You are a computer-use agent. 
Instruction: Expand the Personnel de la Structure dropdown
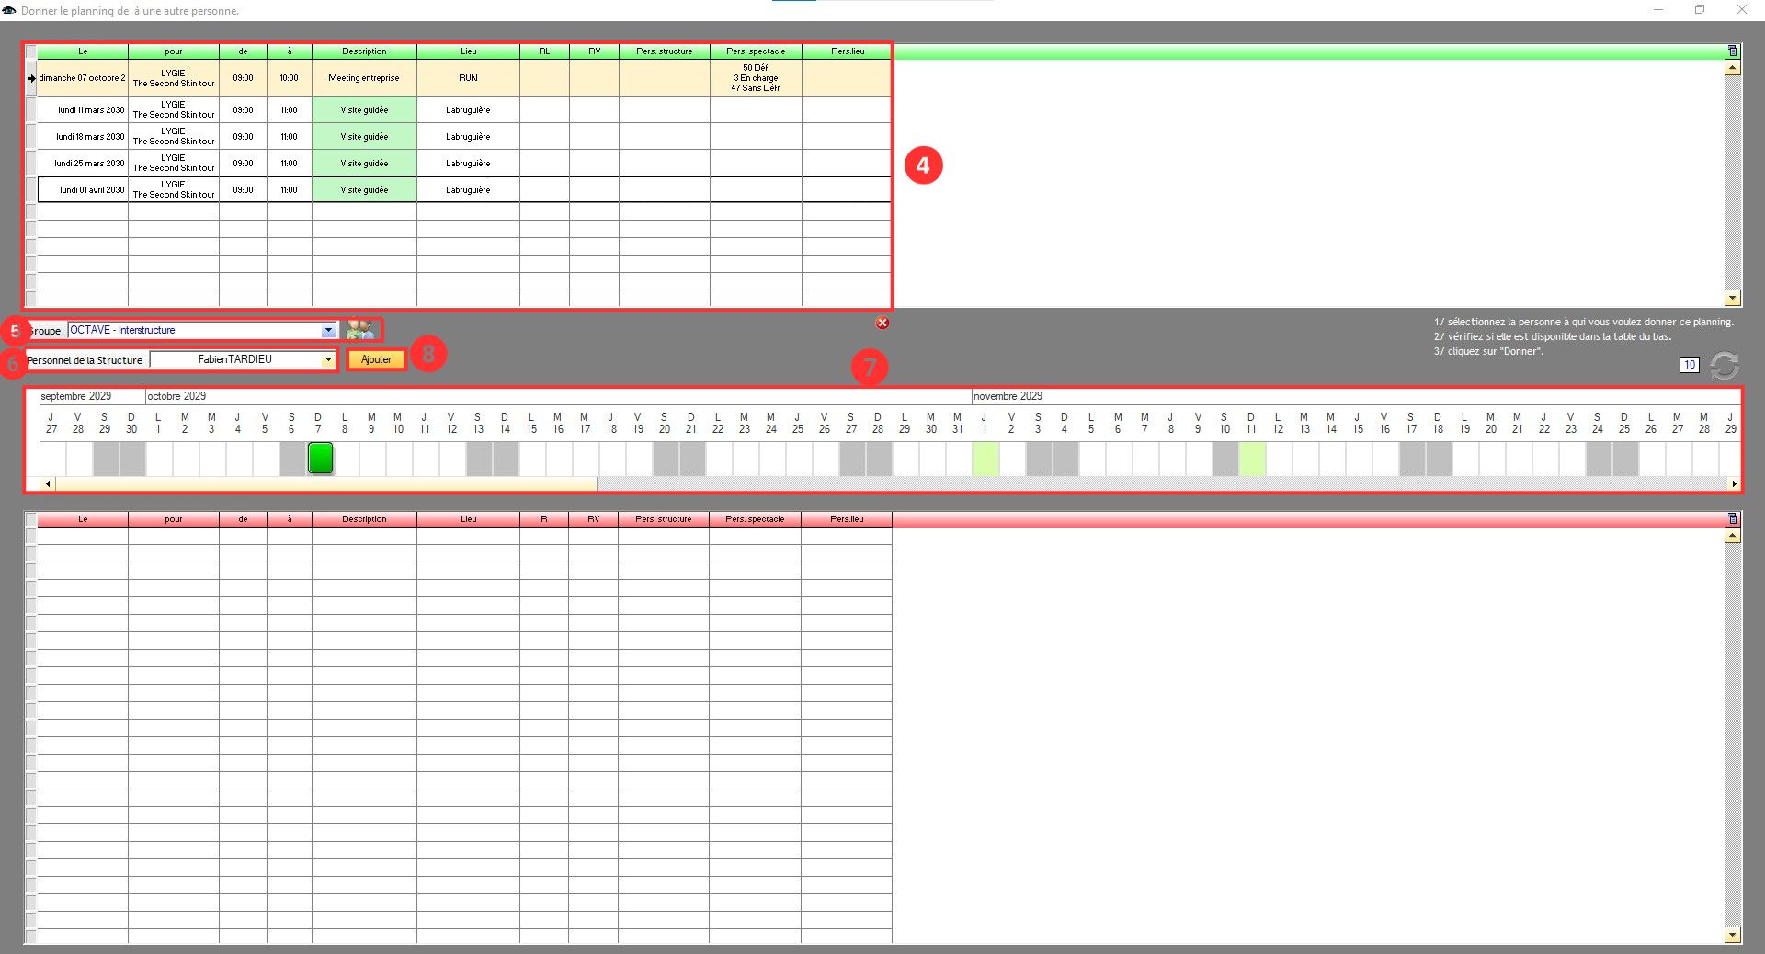coord(328,360)
